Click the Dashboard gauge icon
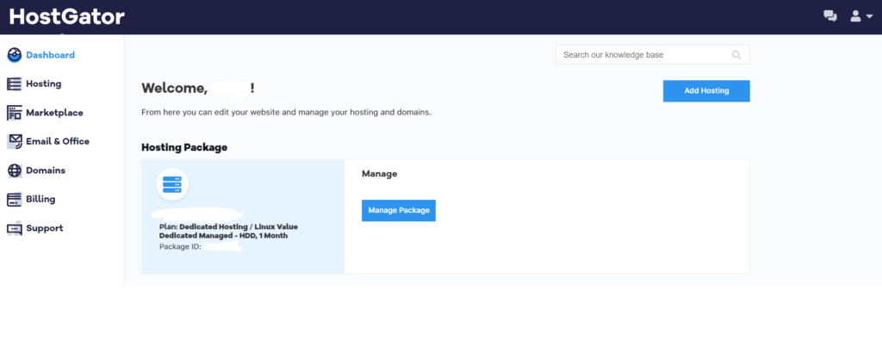Viewport: 882px width, 341px height. pyautogui.click(x=14, y=55)
